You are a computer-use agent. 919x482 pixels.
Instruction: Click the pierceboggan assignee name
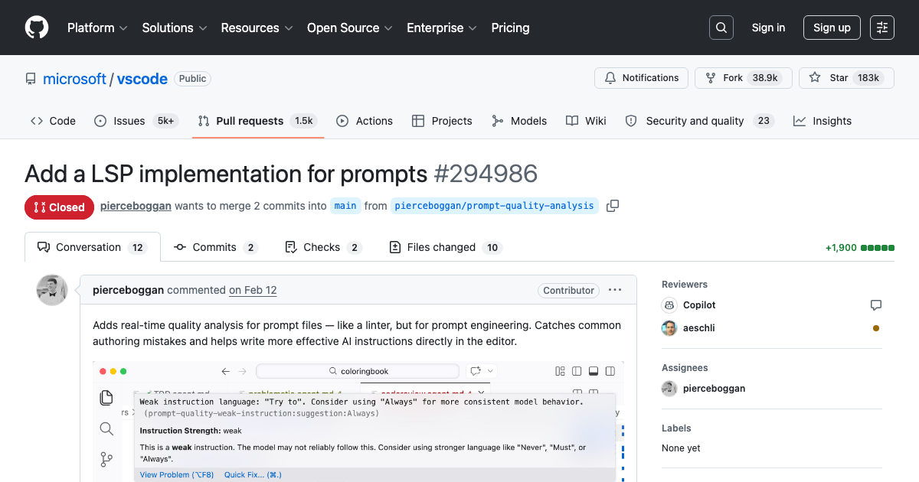(x=714, y=389)
